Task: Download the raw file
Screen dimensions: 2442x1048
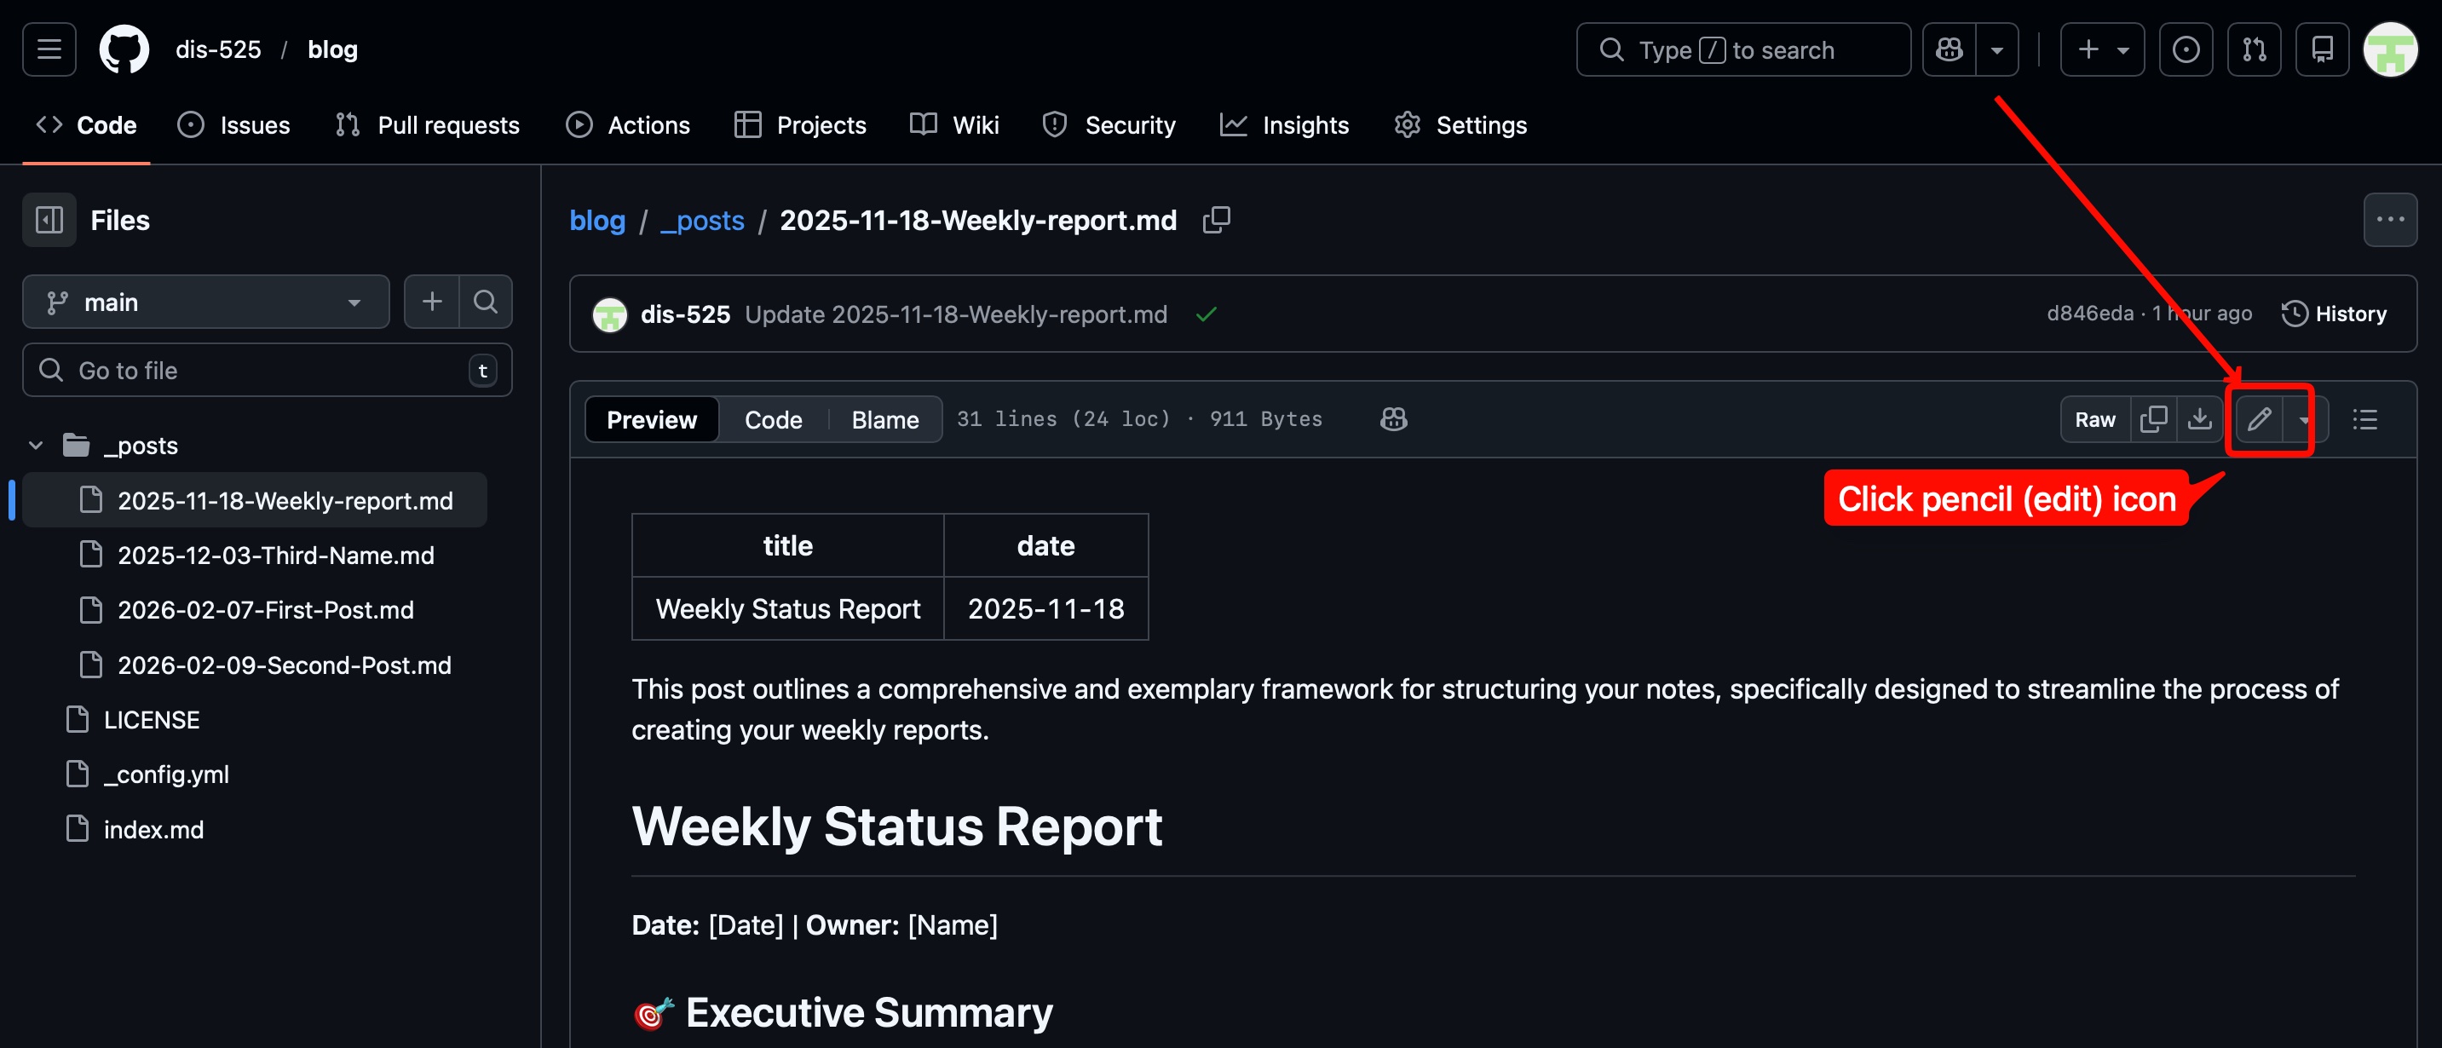Action: 2199,419
